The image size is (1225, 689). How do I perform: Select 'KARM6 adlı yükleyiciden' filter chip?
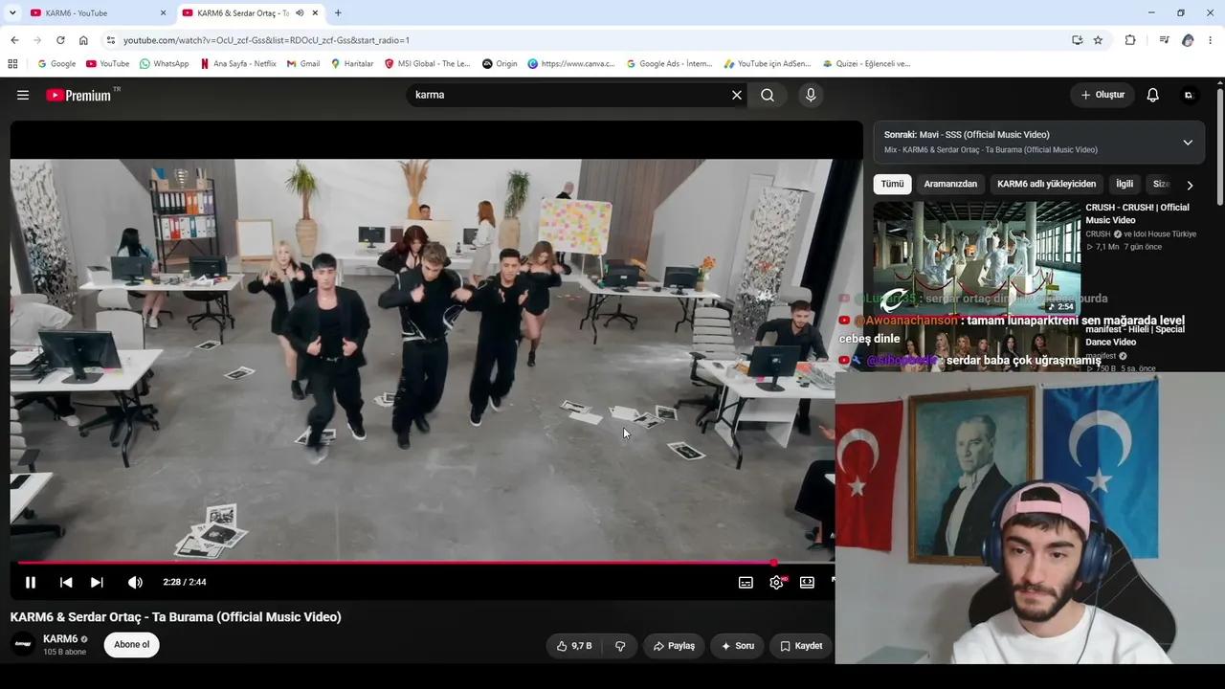click(1046, 184)
